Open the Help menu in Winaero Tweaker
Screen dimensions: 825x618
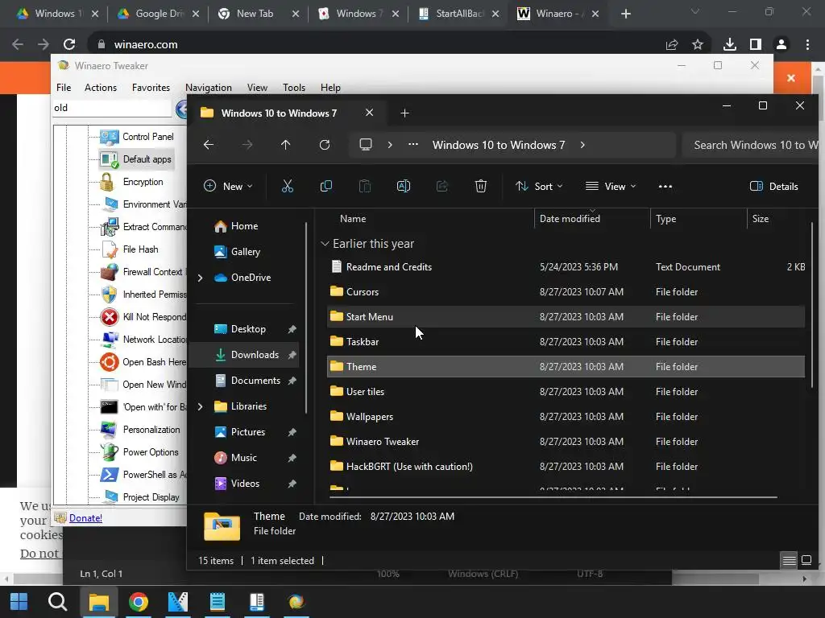[330, 88]
